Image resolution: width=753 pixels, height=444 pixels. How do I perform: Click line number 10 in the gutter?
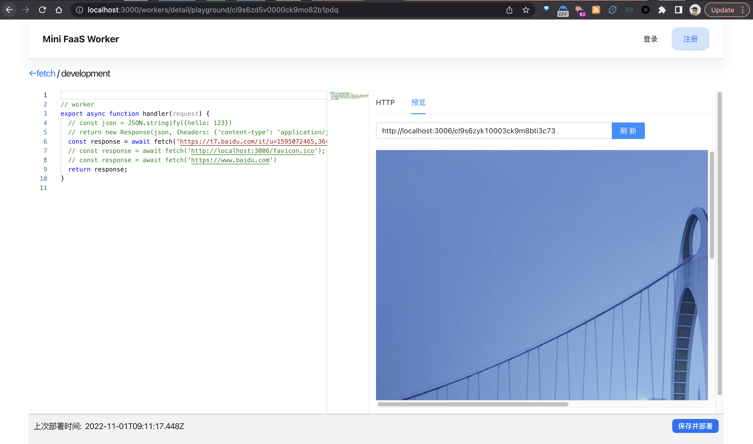coord(43,179)
